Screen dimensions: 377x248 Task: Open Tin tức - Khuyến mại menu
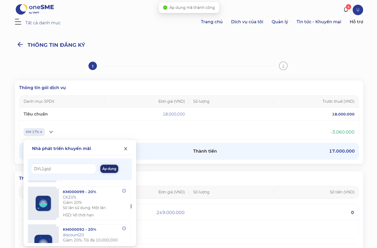[x=319, y=22]
